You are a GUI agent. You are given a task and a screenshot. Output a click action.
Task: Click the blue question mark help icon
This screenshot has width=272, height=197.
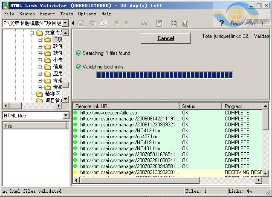coord(221,23)
